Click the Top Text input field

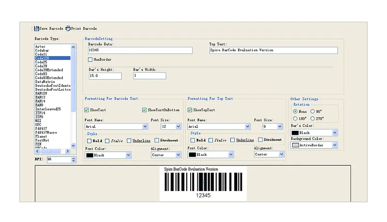point(273,50)
